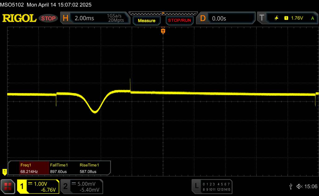Enable channel 2 with 5.00mV scale
The width and height of the screenshot is (319, 196).
pyautogui.click(x=81, y=186)
